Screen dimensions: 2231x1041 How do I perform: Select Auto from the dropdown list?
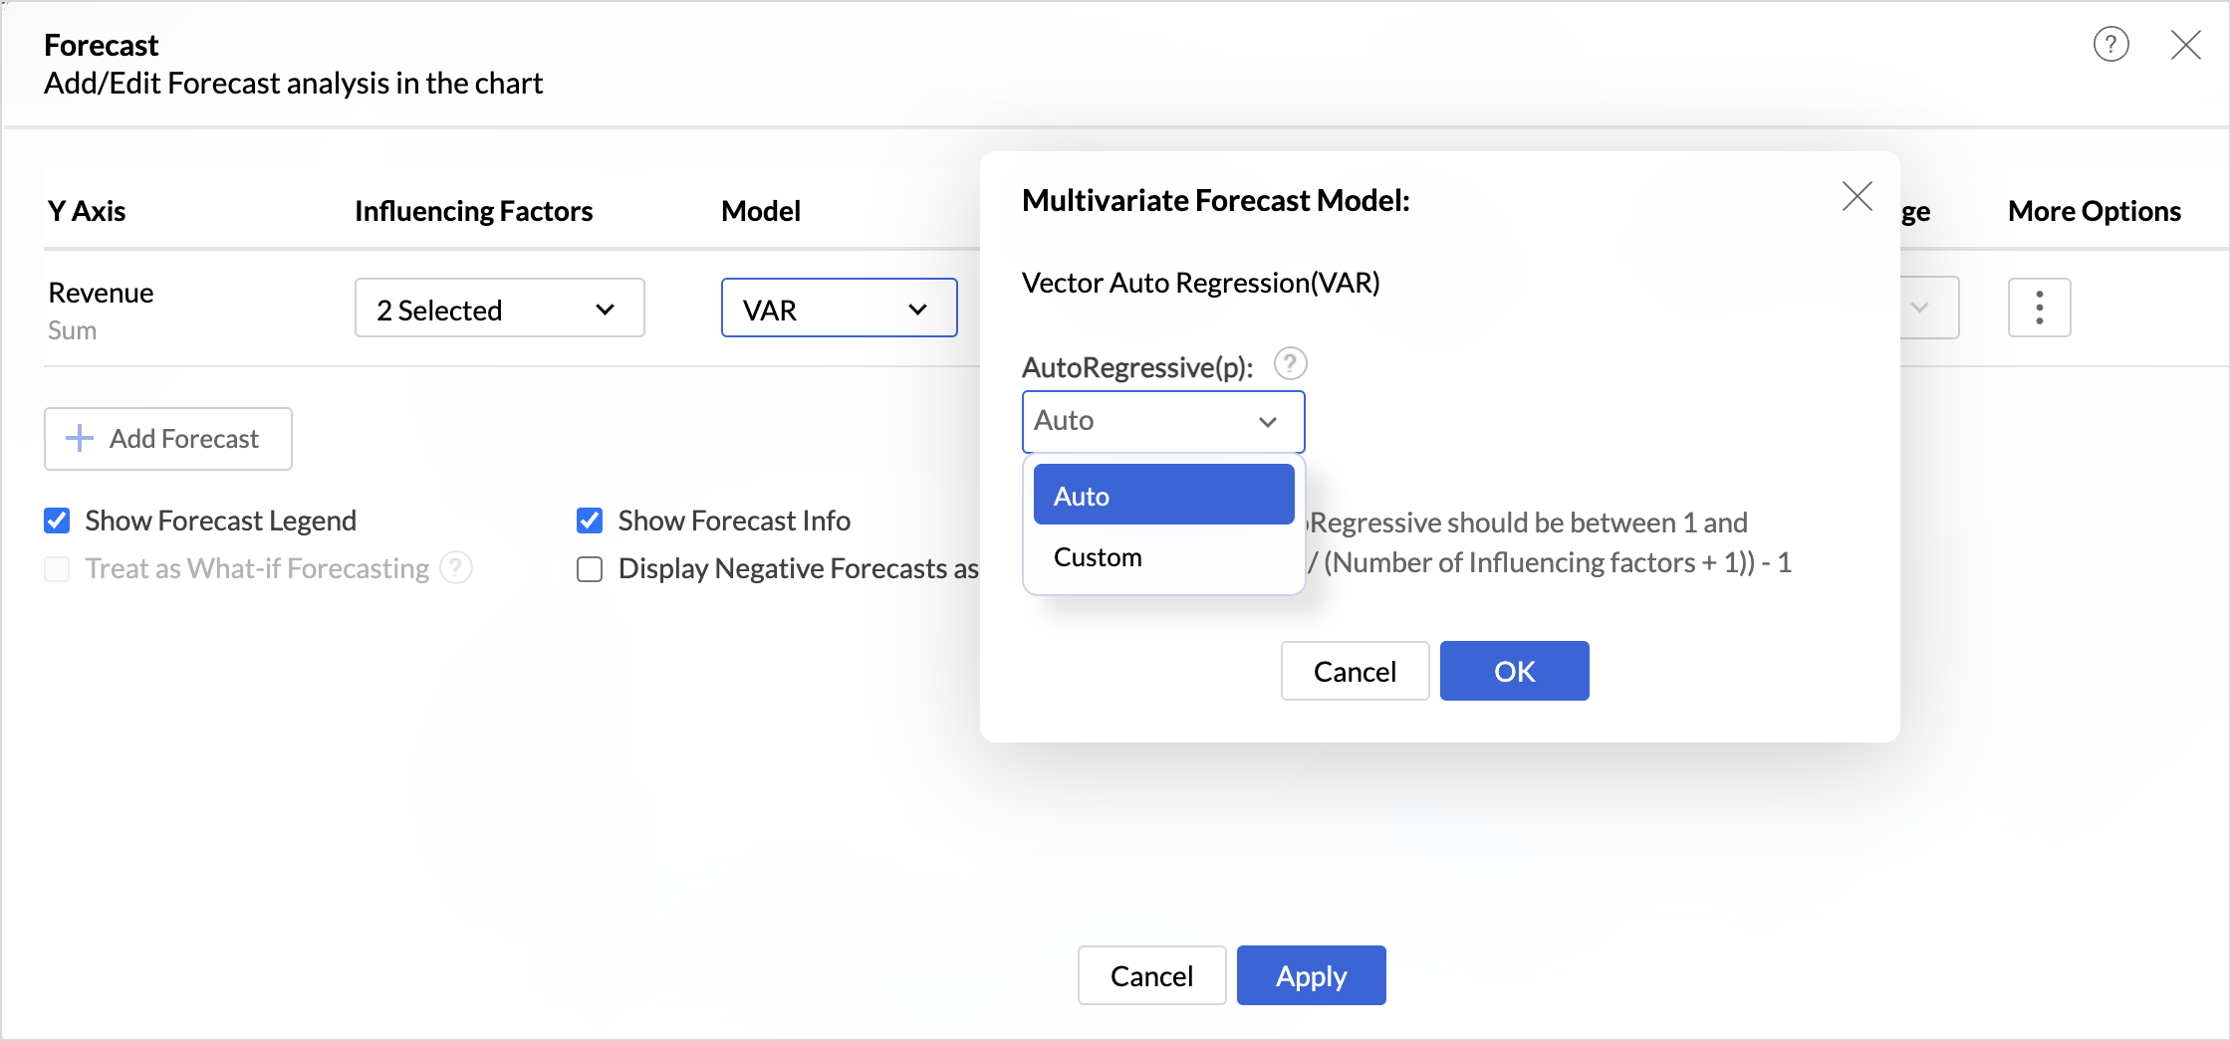point(1163,495)
